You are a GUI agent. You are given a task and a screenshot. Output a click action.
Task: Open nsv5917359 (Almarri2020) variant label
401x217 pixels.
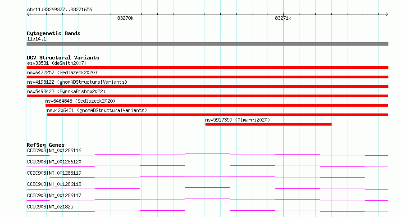[237, 120]
